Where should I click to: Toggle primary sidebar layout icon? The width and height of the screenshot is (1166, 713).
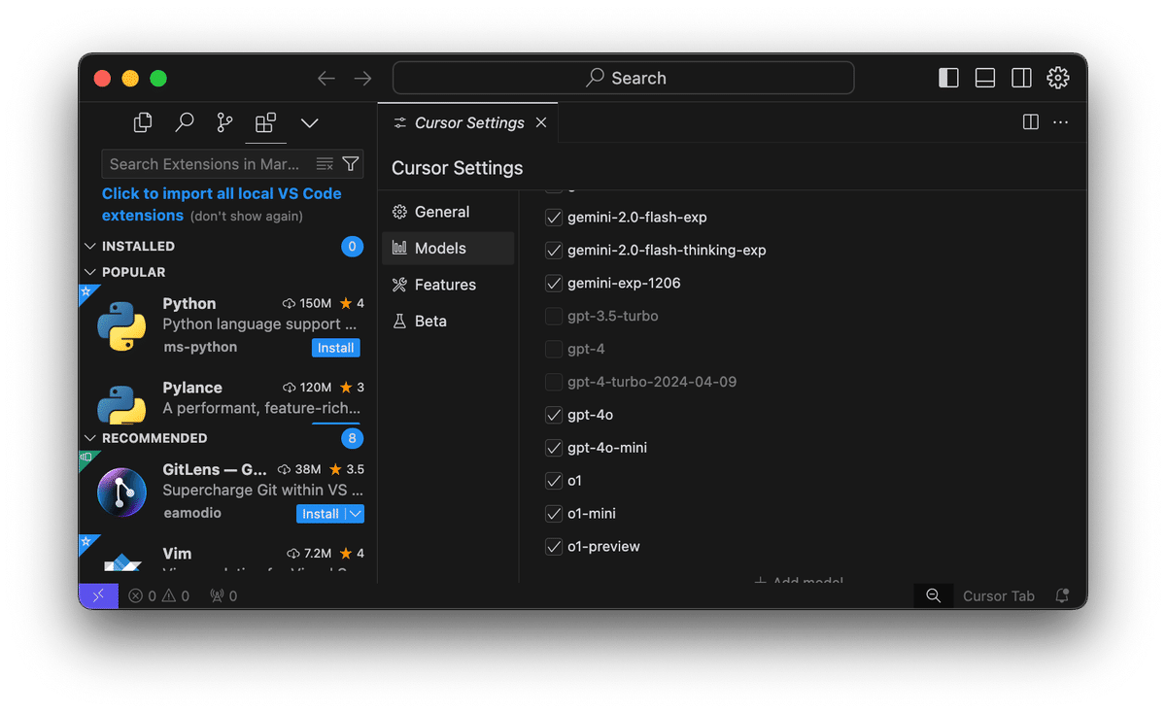pyautogui.click(x=948, y=79)
